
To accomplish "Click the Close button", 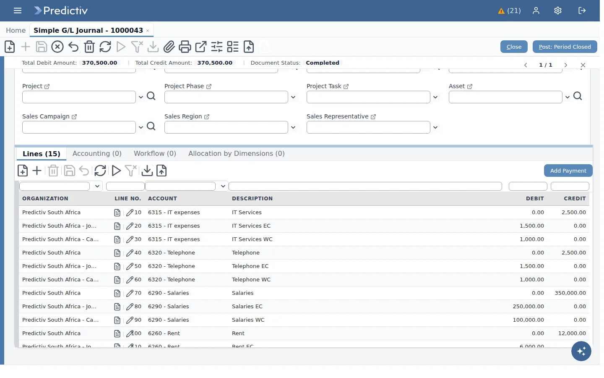I will (x=514, y=47).
